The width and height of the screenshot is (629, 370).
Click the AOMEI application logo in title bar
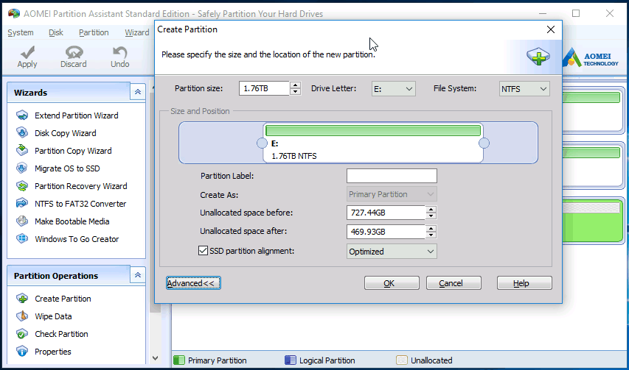[13, 13]
